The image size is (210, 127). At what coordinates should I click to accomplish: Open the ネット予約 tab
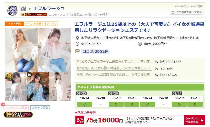point(14,24)
